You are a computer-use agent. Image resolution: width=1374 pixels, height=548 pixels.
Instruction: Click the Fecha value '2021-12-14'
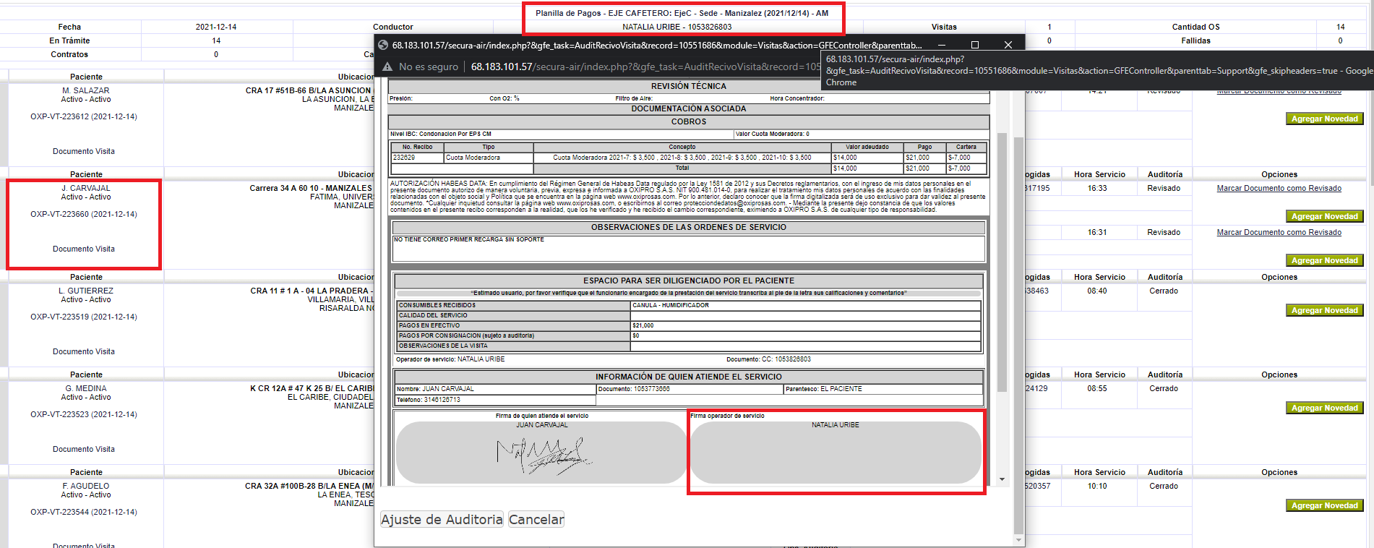(x=216, y=27)
